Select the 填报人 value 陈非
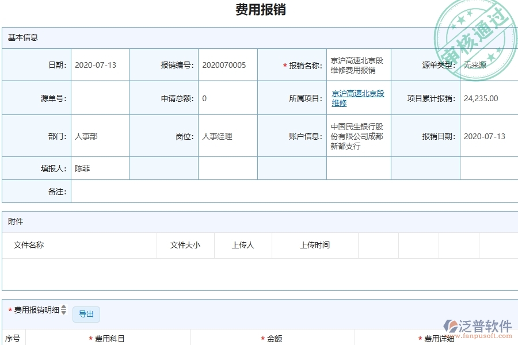This screenshot has height=345, width=518. 82,168
